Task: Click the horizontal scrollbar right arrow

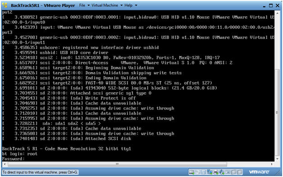Action: pyautogui.click(x=272, y=164)
